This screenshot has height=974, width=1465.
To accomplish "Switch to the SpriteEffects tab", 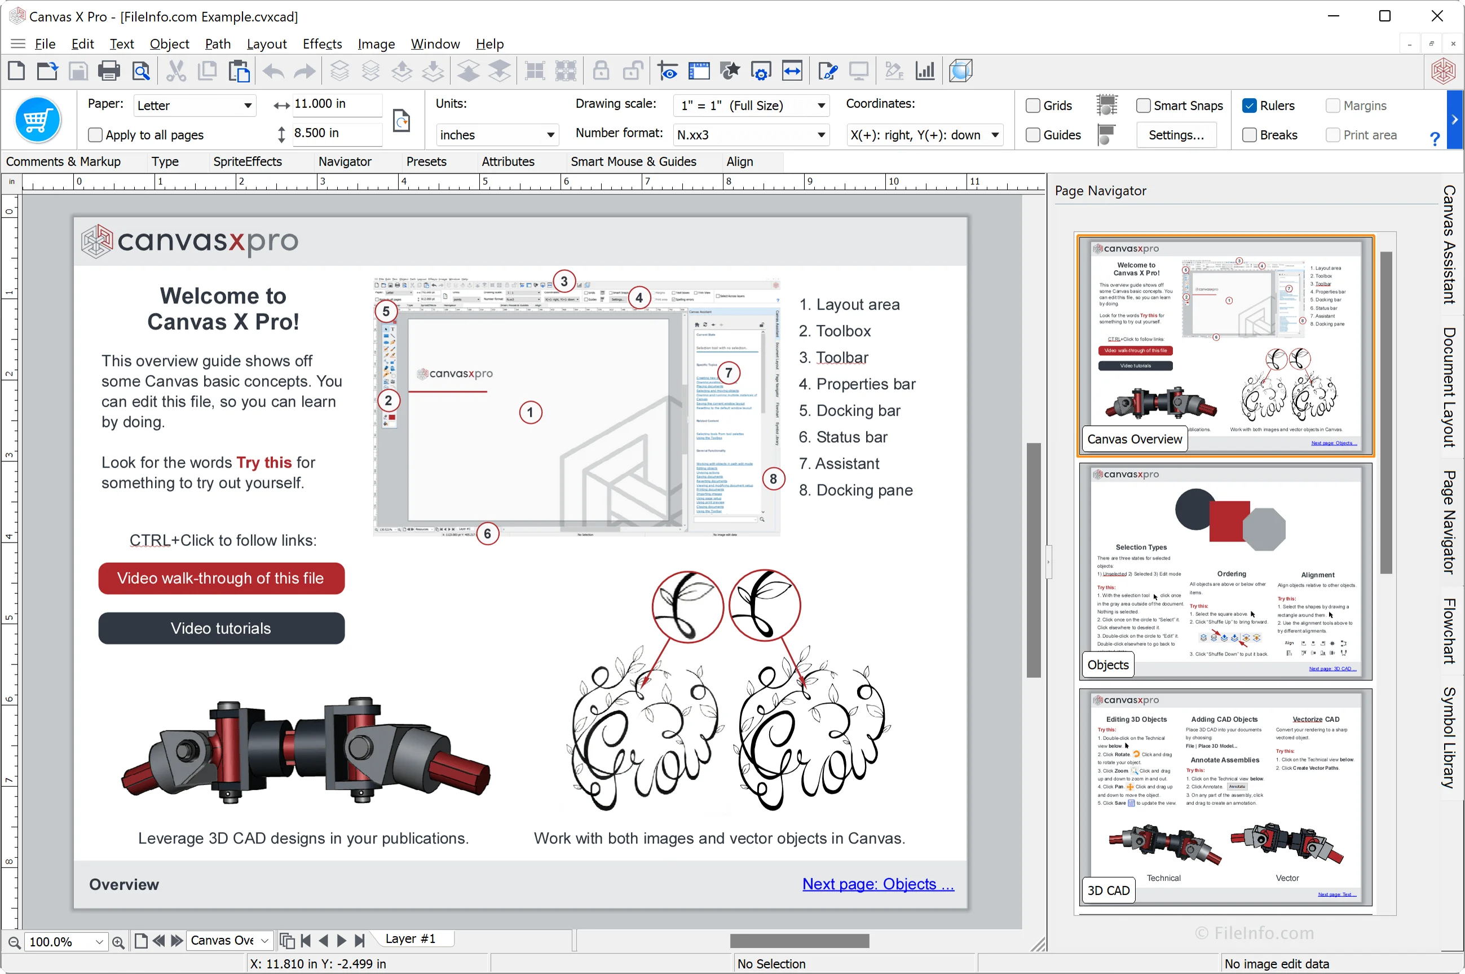I will coord(247,161).
